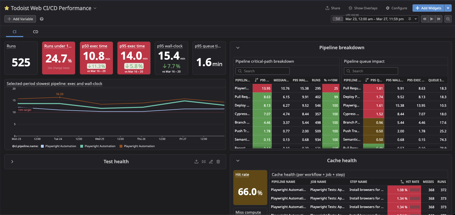Toggle the light-blue Playwright Automation legend swatch
The height and width of the screenshot is (215, 455).
point(42,146)
